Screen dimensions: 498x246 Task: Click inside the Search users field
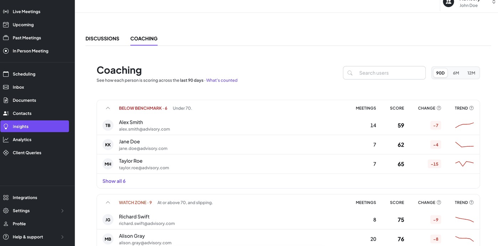point(384,73)
